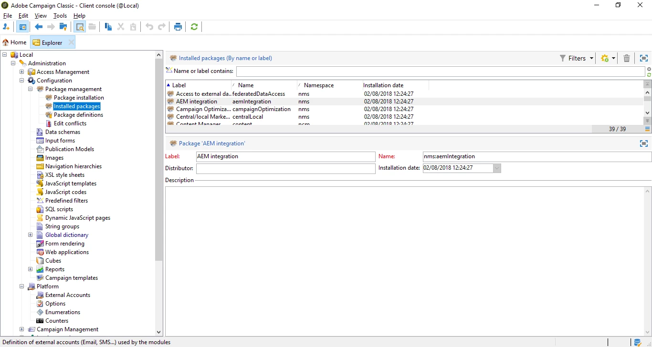Screen dimensions: 652x347
Task: Open the View menu
Action: (x=41, y=16)
